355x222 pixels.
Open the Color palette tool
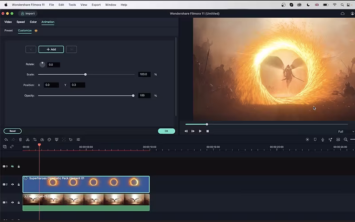coord(49,139)
